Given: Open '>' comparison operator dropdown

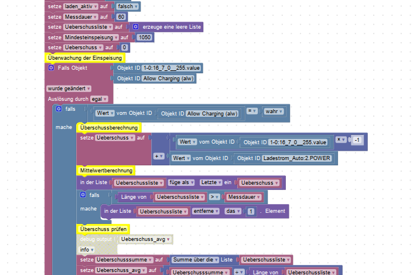Looking at the screenshot, I should [214, 197].
